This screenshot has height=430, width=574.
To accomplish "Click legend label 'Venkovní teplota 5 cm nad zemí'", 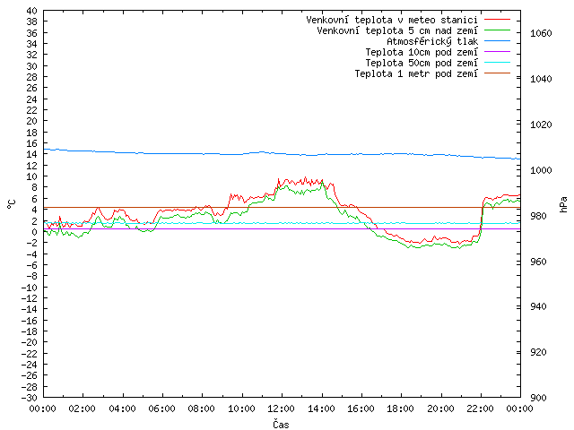I will click(397, 30).
